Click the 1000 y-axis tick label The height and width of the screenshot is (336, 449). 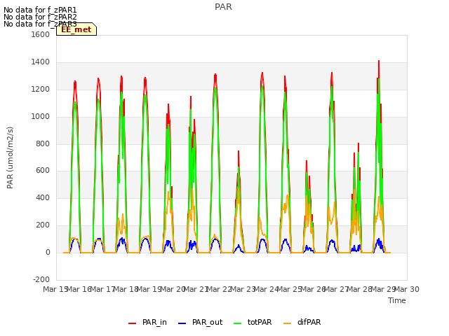click(x=41, y=117)
